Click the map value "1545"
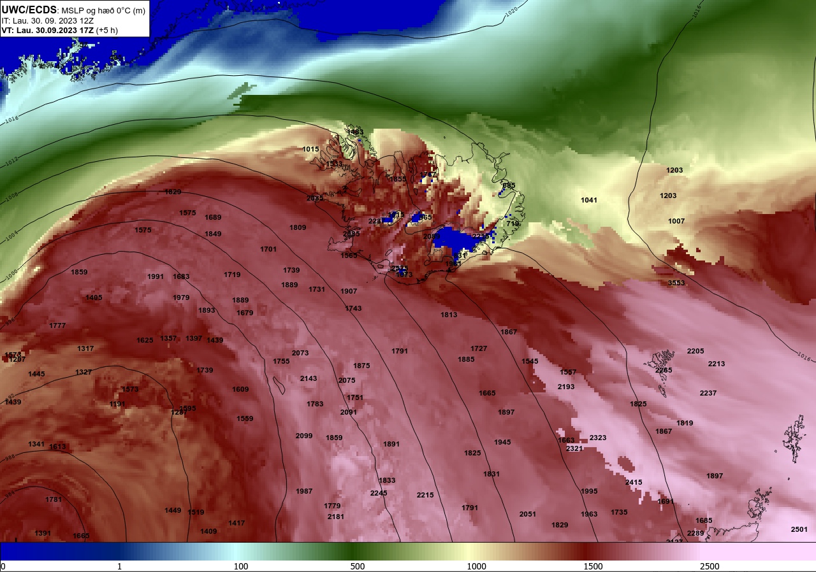816x572 pixels. [x=530, y=361]
